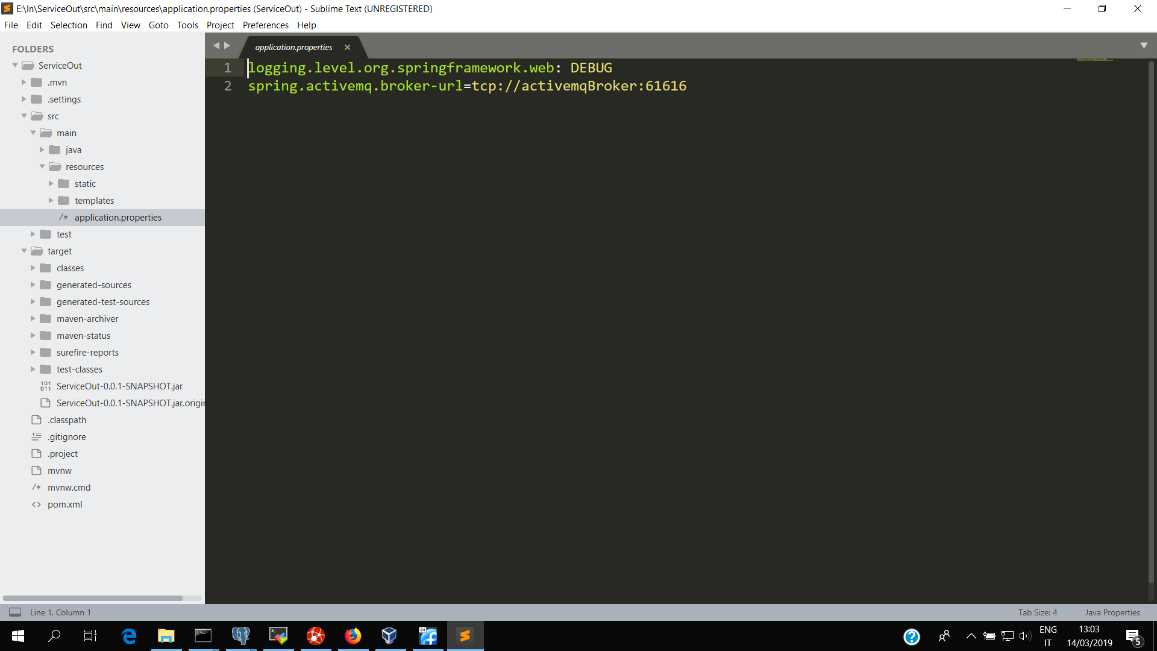Click the sidebar horizontal scrollbar
1157x651 pixels.
tap(93, 598)
